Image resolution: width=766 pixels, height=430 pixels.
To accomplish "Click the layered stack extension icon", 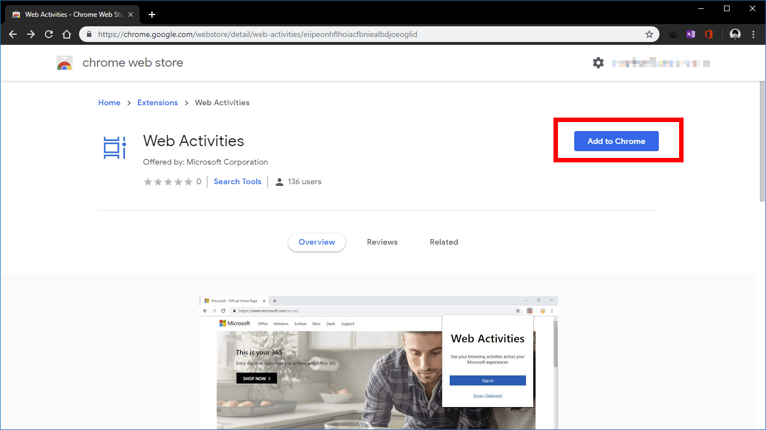I will pos(673,34).
